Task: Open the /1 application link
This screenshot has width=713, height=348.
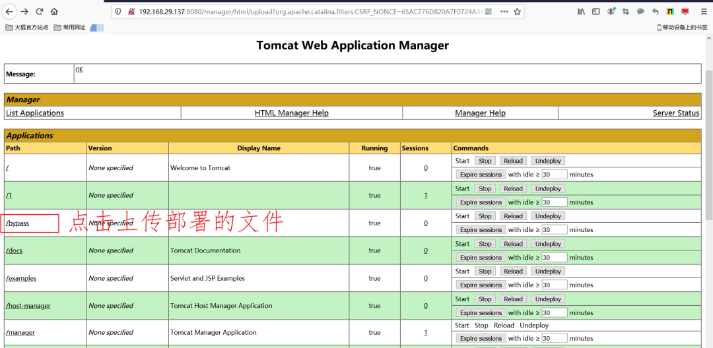Action: (9, 195)
